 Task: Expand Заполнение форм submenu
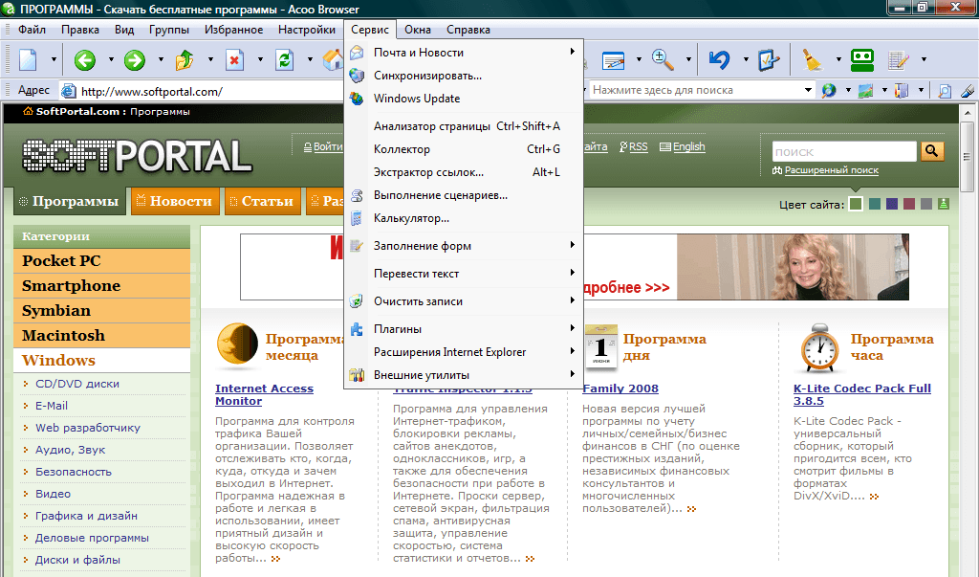(x=464, y=246)
